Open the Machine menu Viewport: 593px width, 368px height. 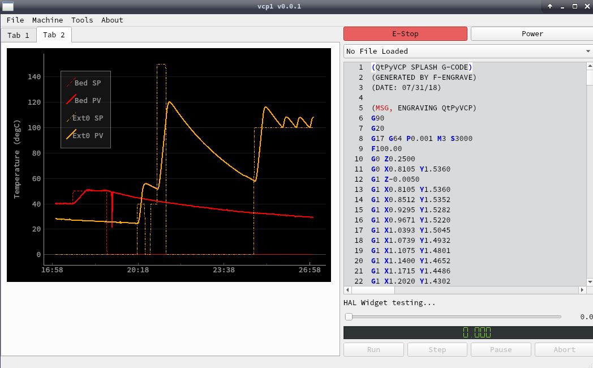tap(48, 20)
